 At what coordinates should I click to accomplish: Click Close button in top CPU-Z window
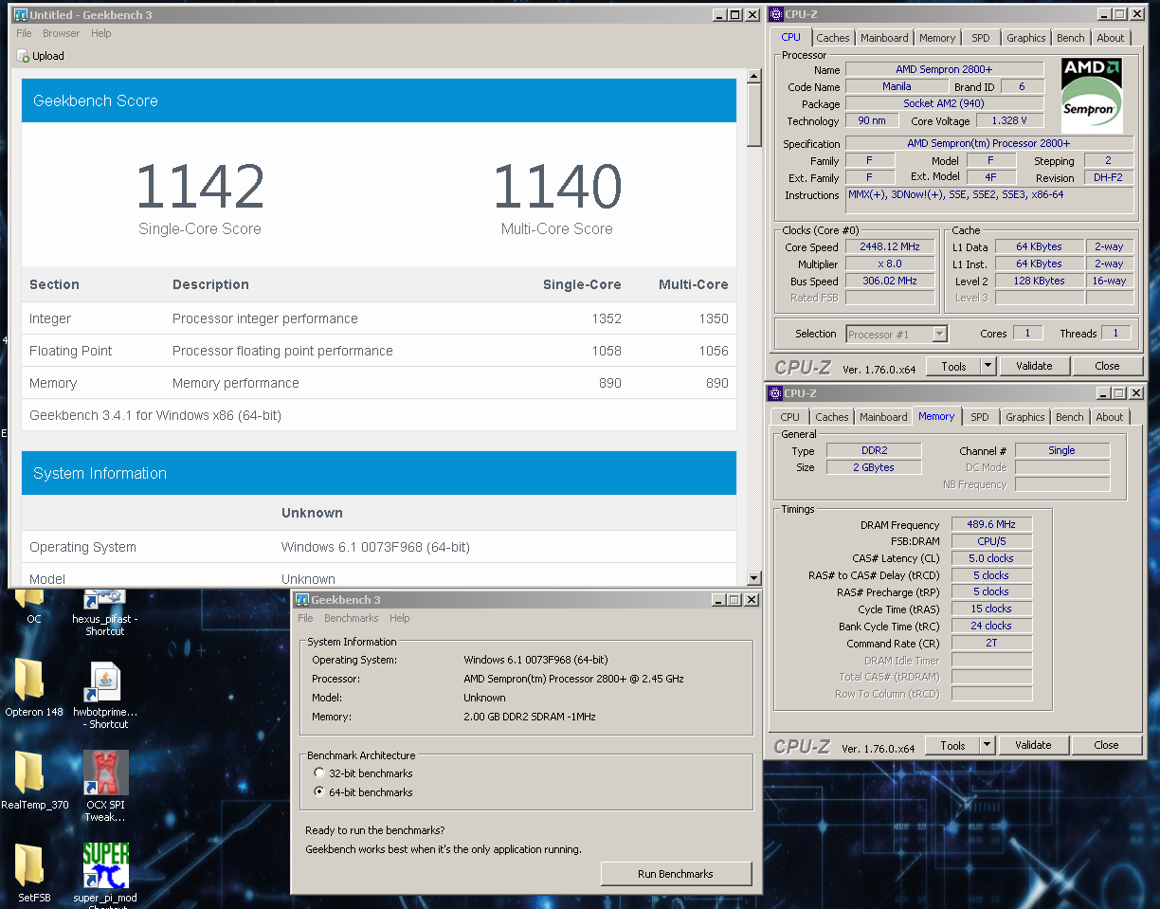[x=1107, y=366]
